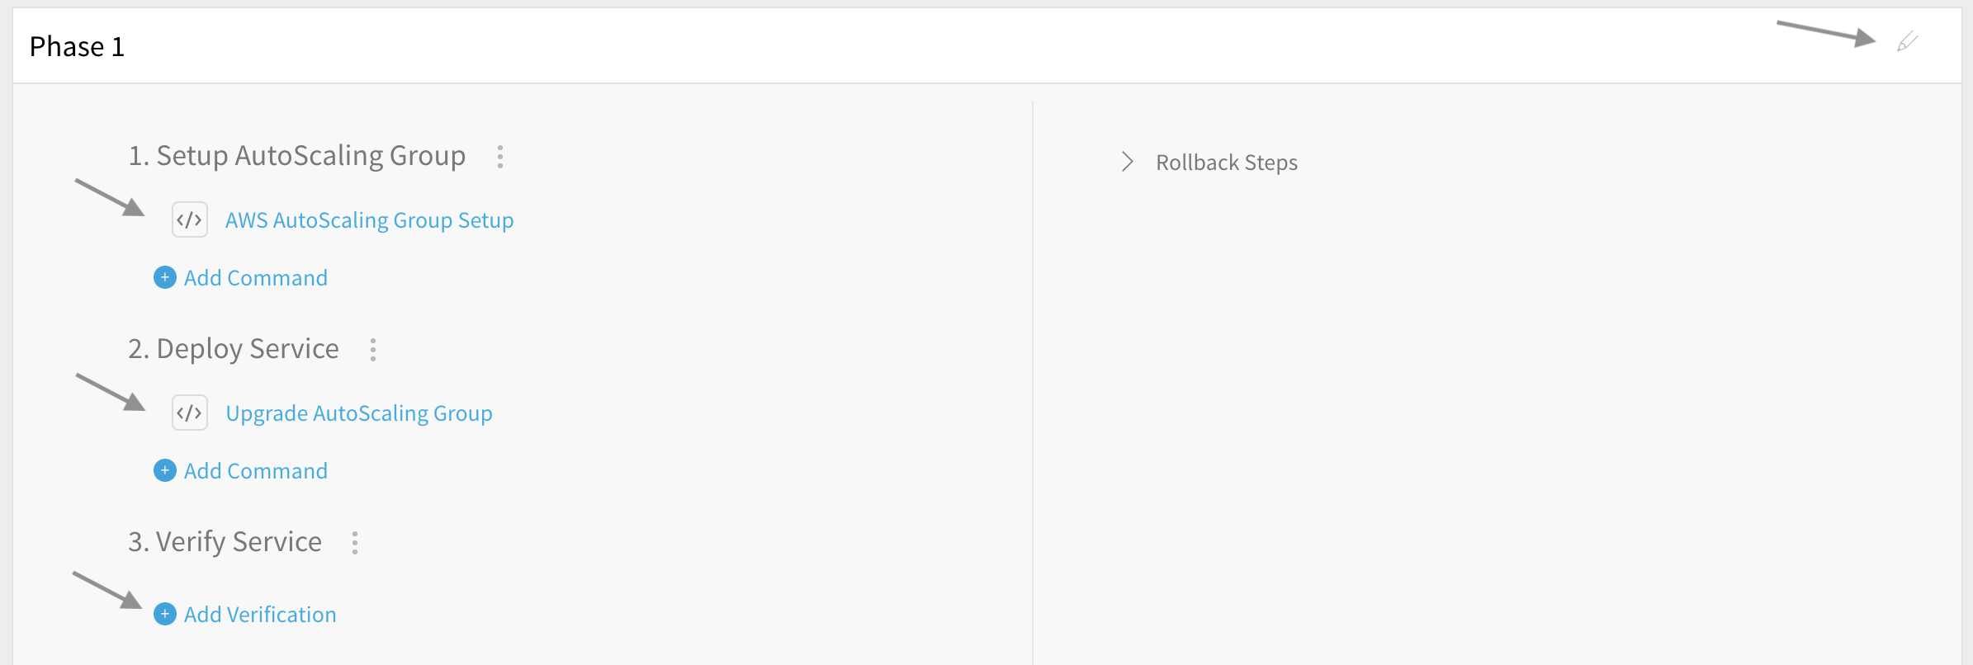Screen dimensions: 1973x665
Task: Click Add Command under Deploy Service
Action: click(x=256, y=471)
